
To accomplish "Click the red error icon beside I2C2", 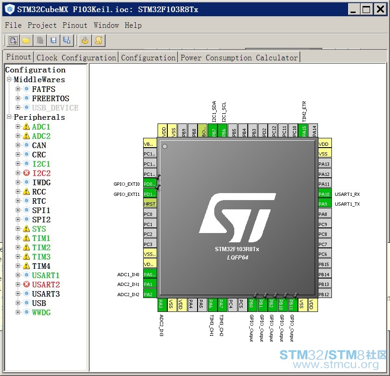I will pyautogui.click(x=26, y=173).
